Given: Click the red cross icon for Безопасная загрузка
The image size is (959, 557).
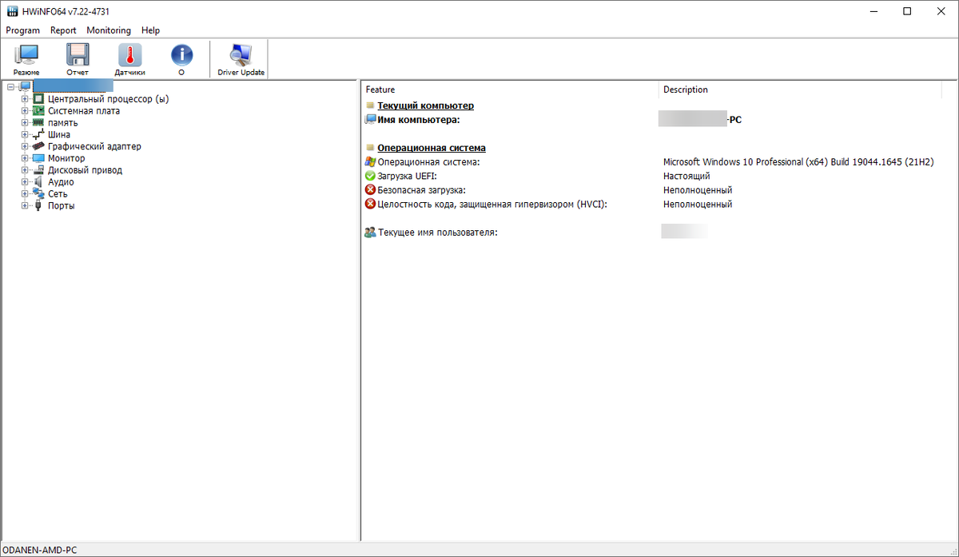Looking at the screenshot, I should coord(370,190).
